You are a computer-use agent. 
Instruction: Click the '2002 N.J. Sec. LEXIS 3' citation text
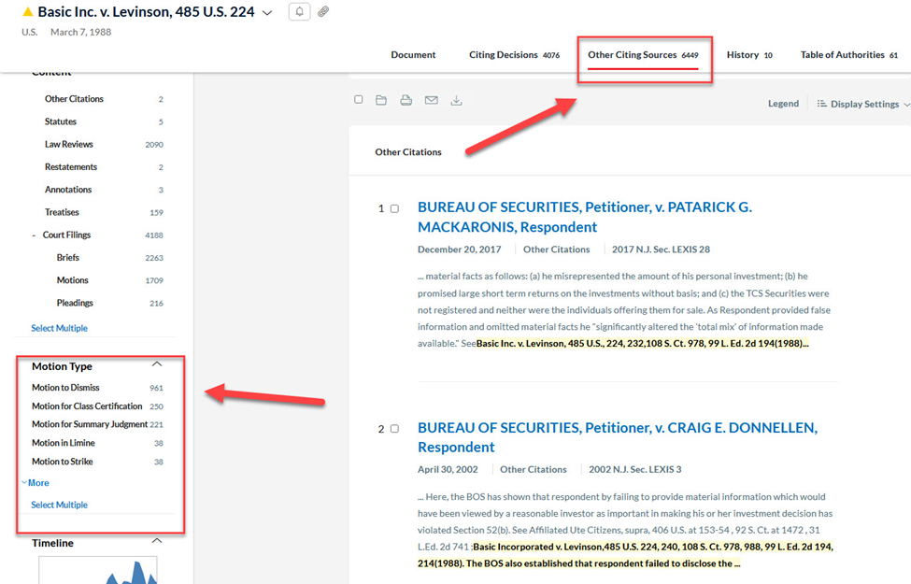tap(635, 469)
